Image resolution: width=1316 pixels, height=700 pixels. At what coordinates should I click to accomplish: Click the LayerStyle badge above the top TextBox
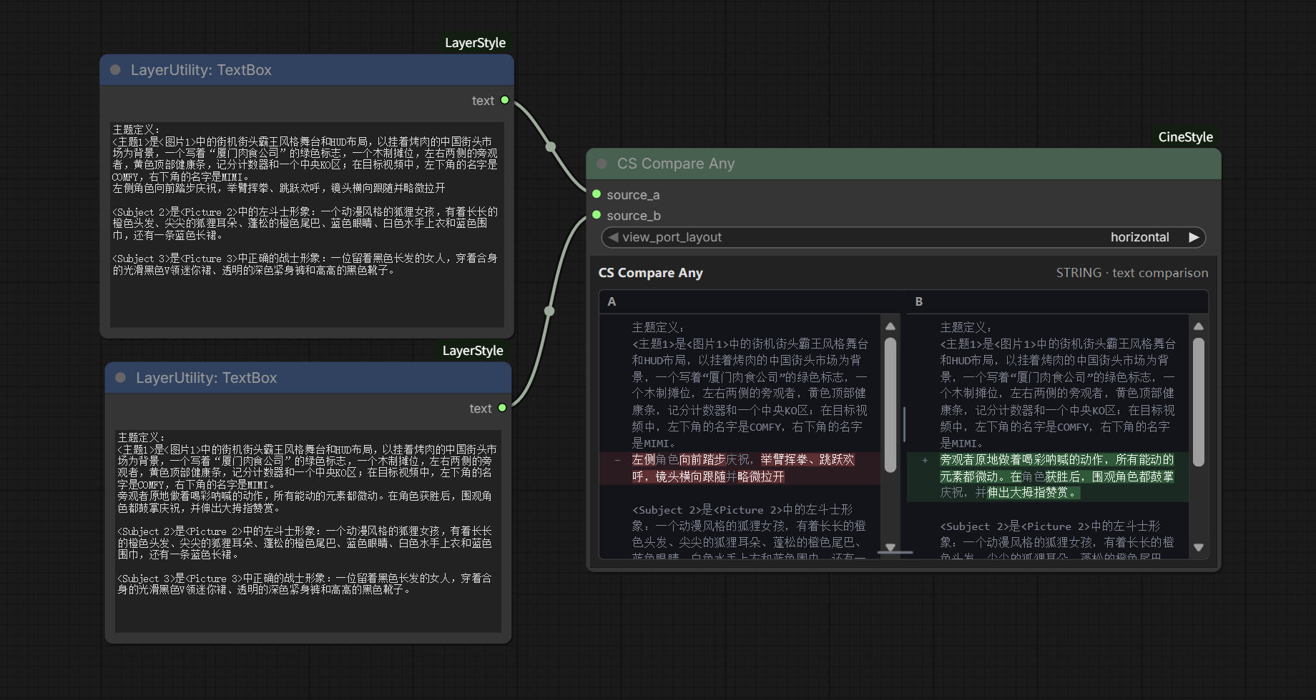(x=475, y=43)
